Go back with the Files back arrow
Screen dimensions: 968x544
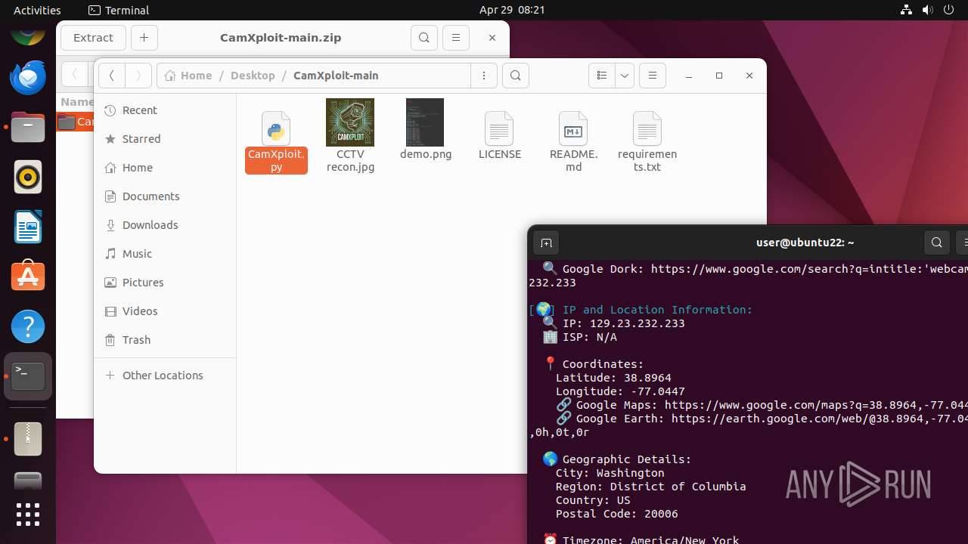[x=112, y=76]
